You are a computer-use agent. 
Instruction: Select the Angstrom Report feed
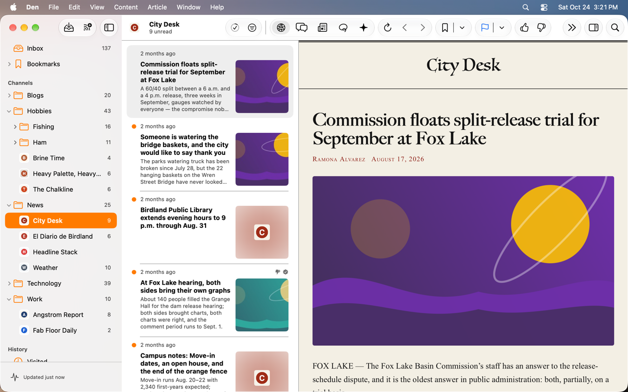click(x=61, y=315)
